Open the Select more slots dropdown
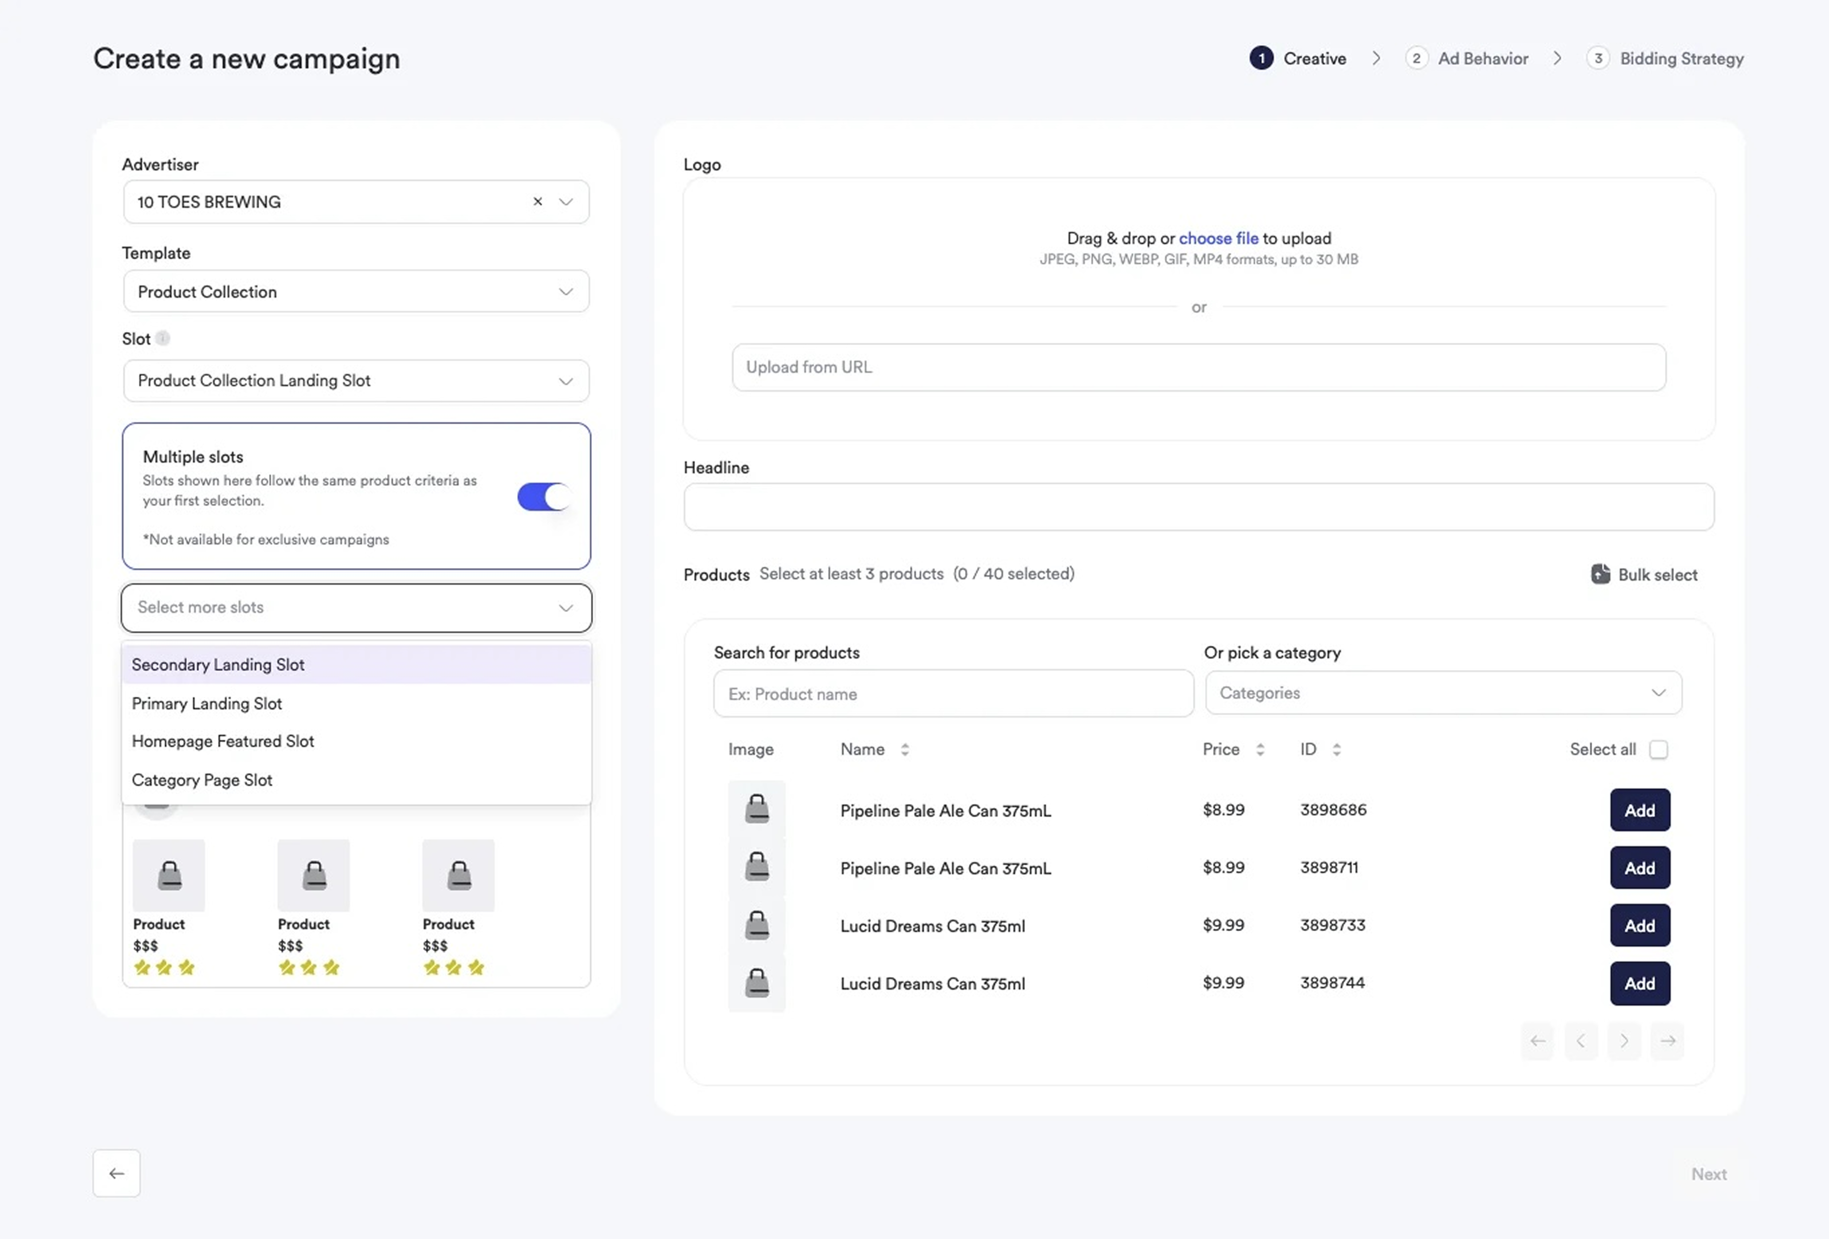Viewport: 1829px width, 1239px height. tap(356, 608)
